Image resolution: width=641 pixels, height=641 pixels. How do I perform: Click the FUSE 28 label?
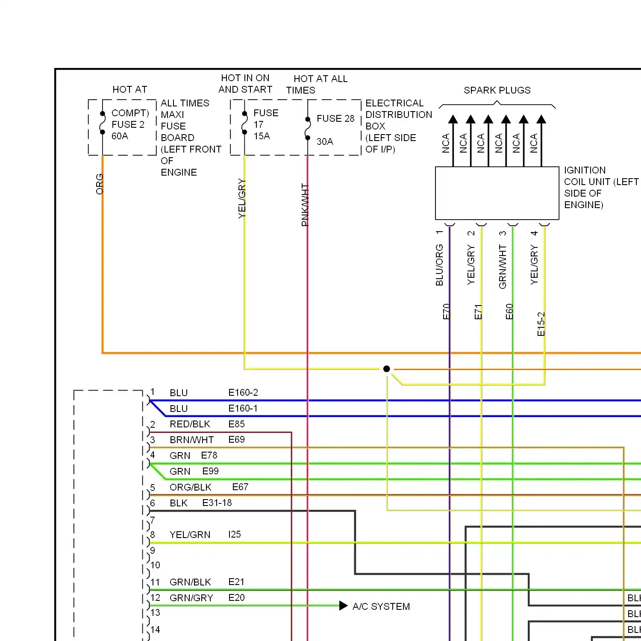coord(335,118)
